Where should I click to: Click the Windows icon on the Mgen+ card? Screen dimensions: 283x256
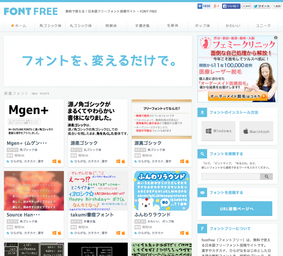pos(54,161)
